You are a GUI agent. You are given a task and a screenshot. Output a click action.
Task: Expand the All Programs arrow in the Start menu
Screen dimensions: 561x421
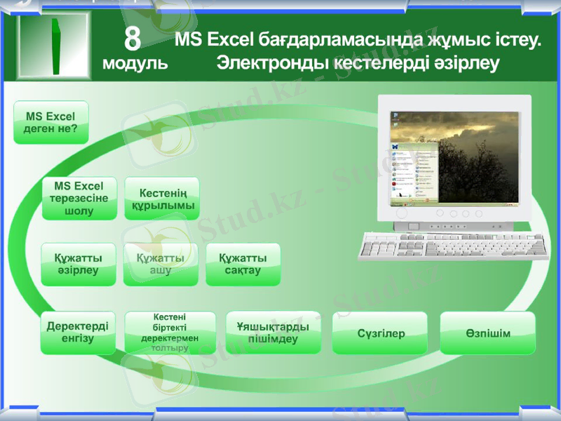point(410,196)
